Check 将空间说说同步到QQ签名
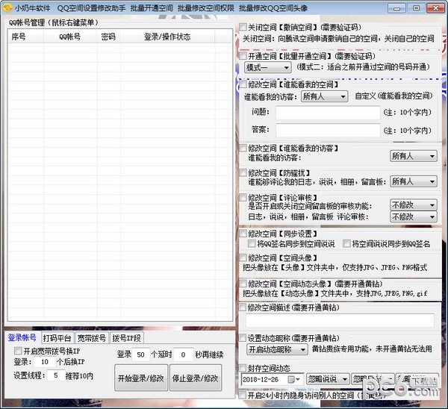 click(346, 243)
